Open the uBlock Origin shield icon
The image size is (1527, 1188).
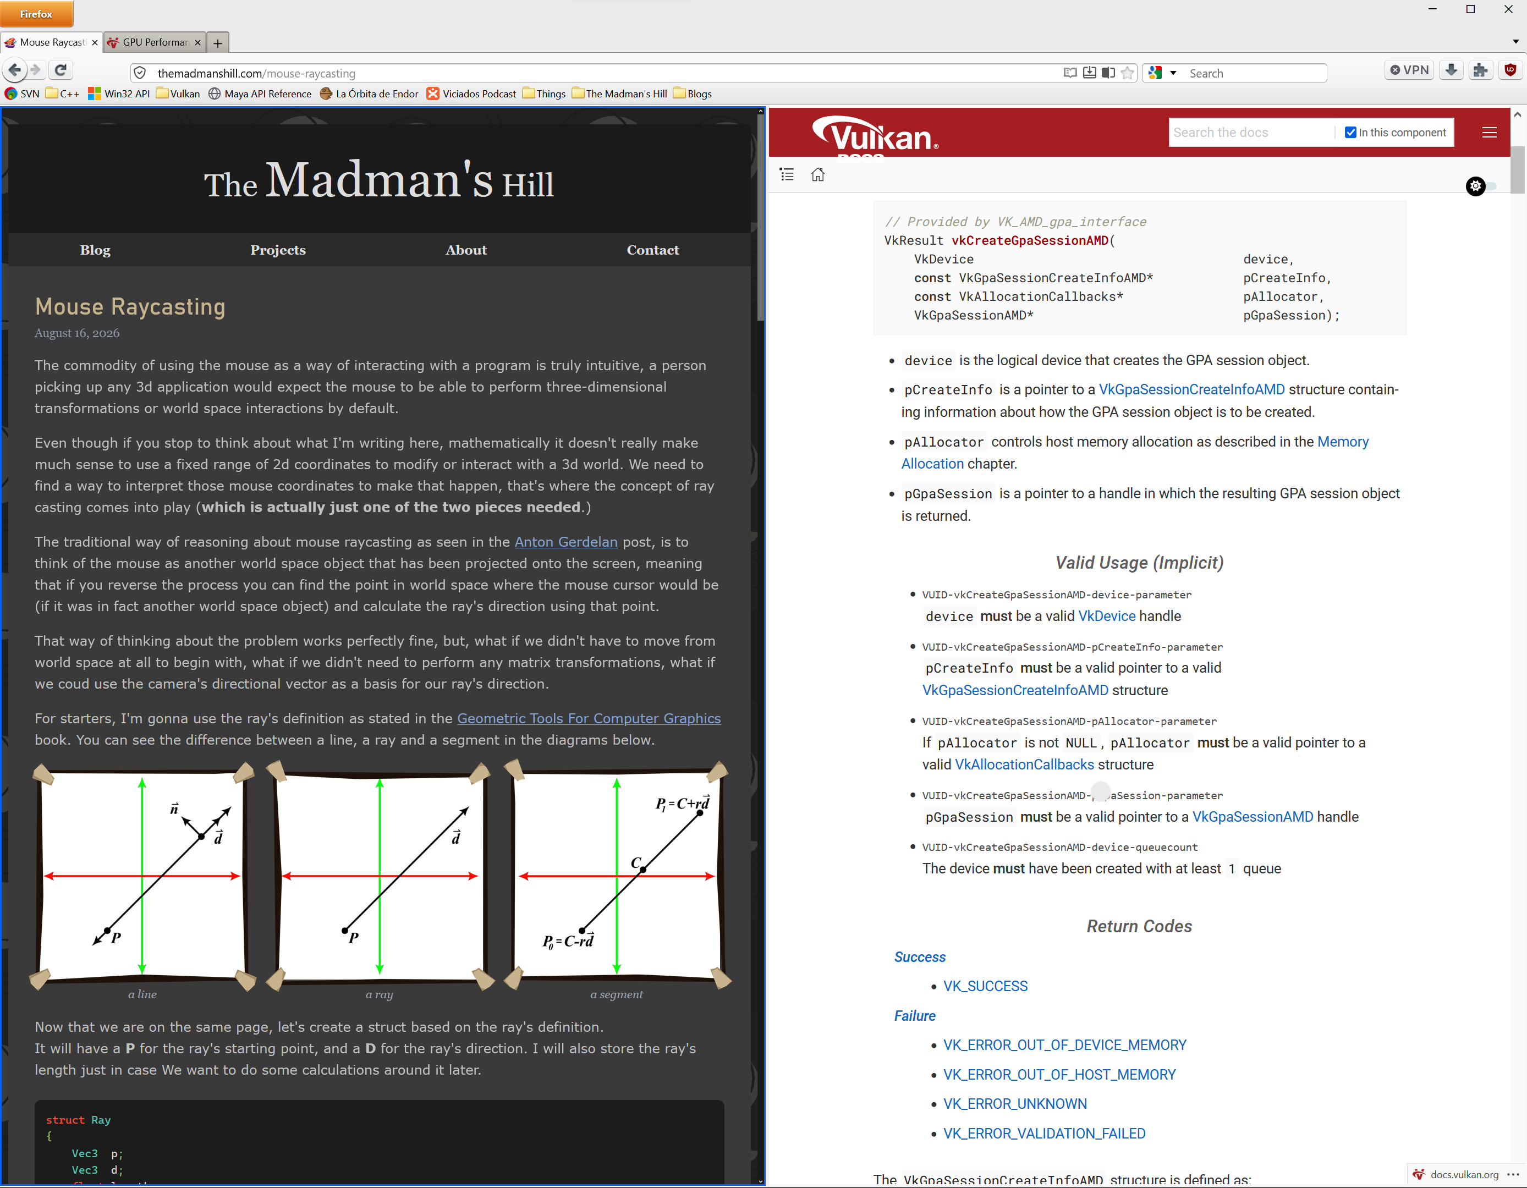coord(1510,70)
